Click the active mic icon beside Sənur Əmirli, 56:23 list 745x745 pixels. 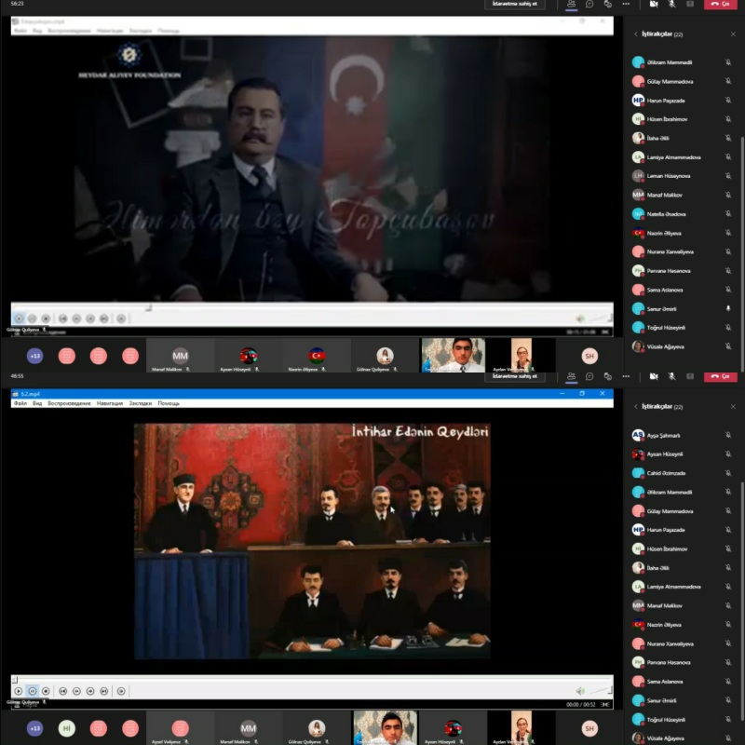point(728,309)
